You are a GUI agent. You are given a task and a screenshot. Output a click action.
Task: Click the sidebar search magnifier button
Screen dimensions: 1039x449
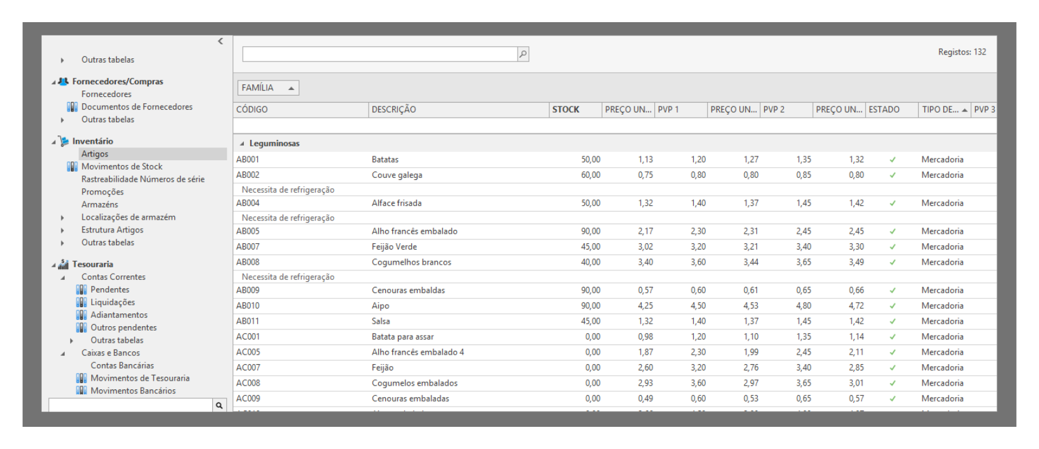219,405
